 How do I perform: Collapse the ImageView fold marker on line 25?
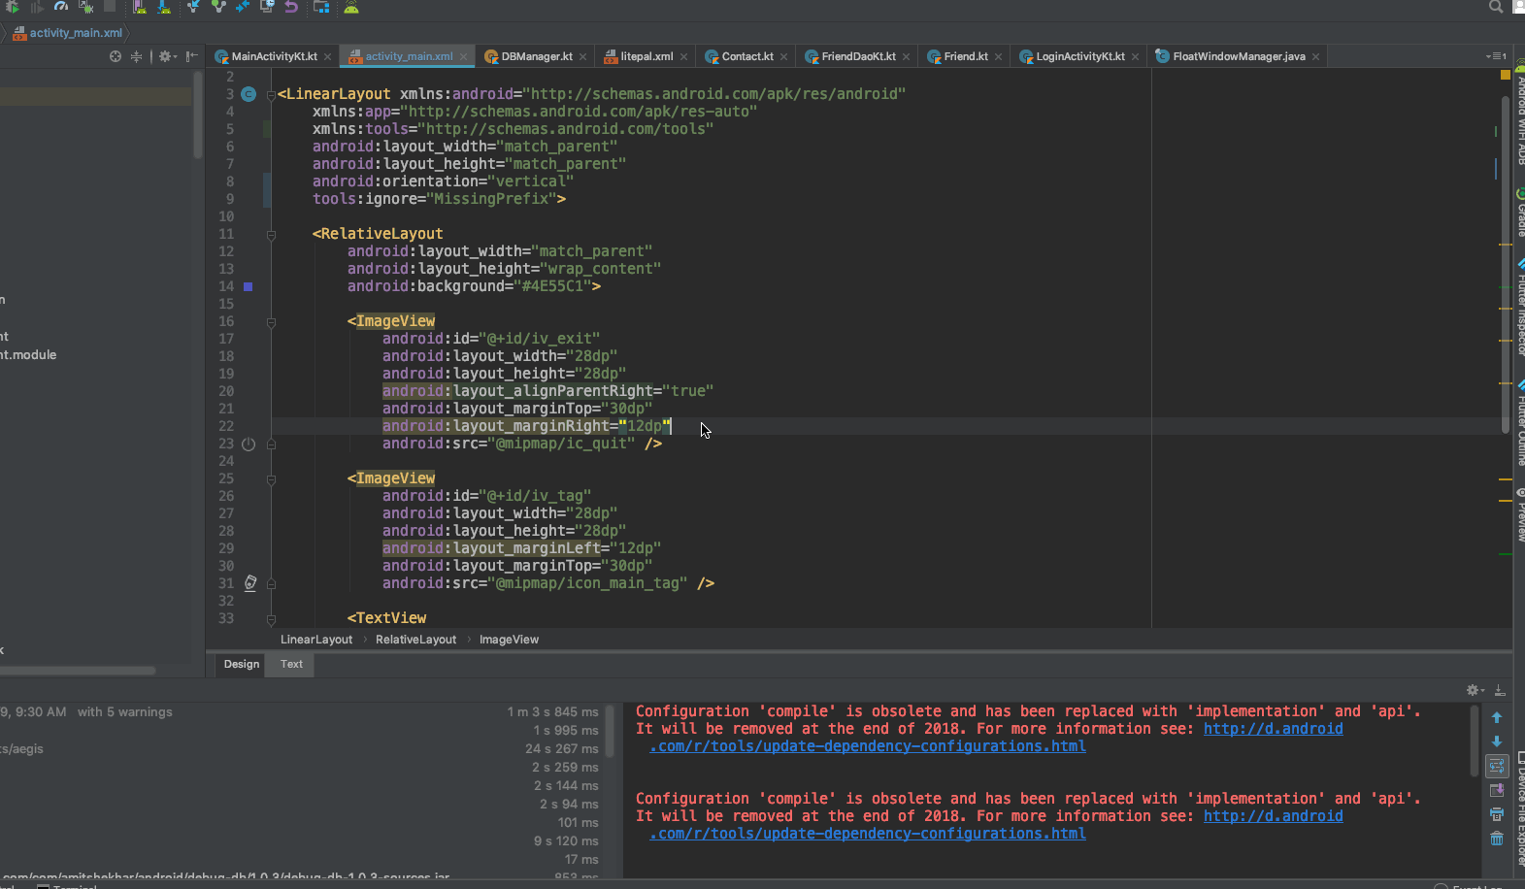coord(271,478)
